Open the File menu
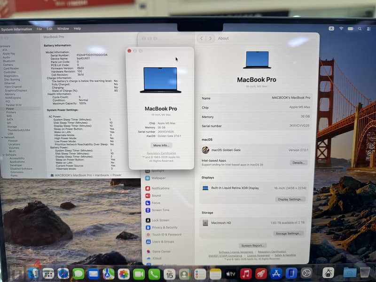 pyautogui.click(x=39, y=29)
